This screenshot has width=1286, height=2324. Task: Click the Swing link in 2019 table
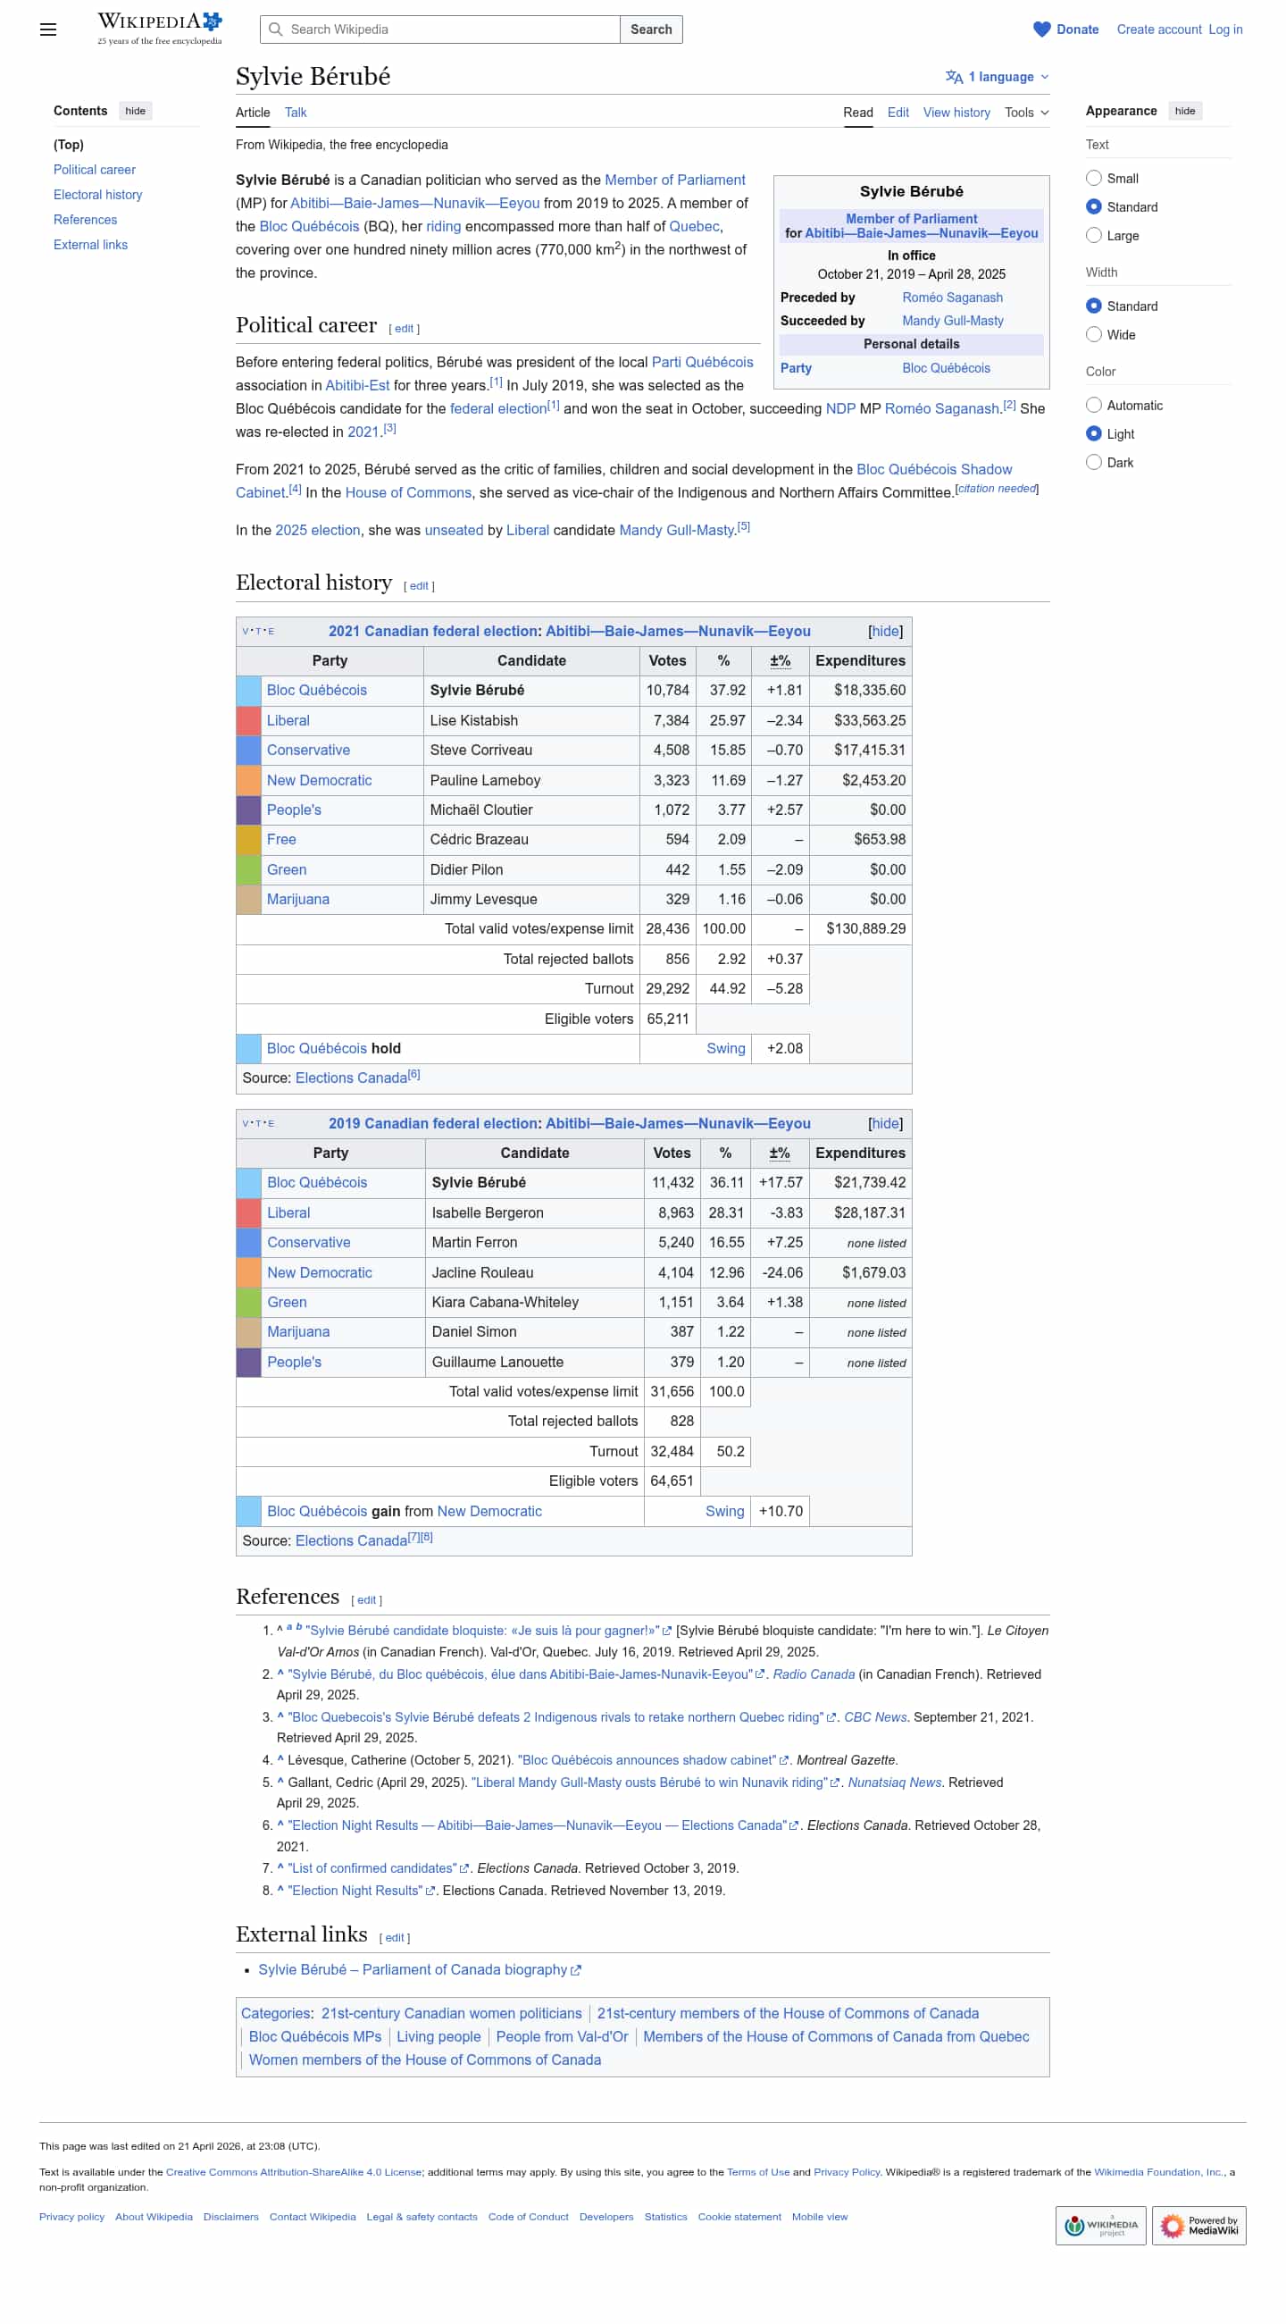pos(724,1512)
